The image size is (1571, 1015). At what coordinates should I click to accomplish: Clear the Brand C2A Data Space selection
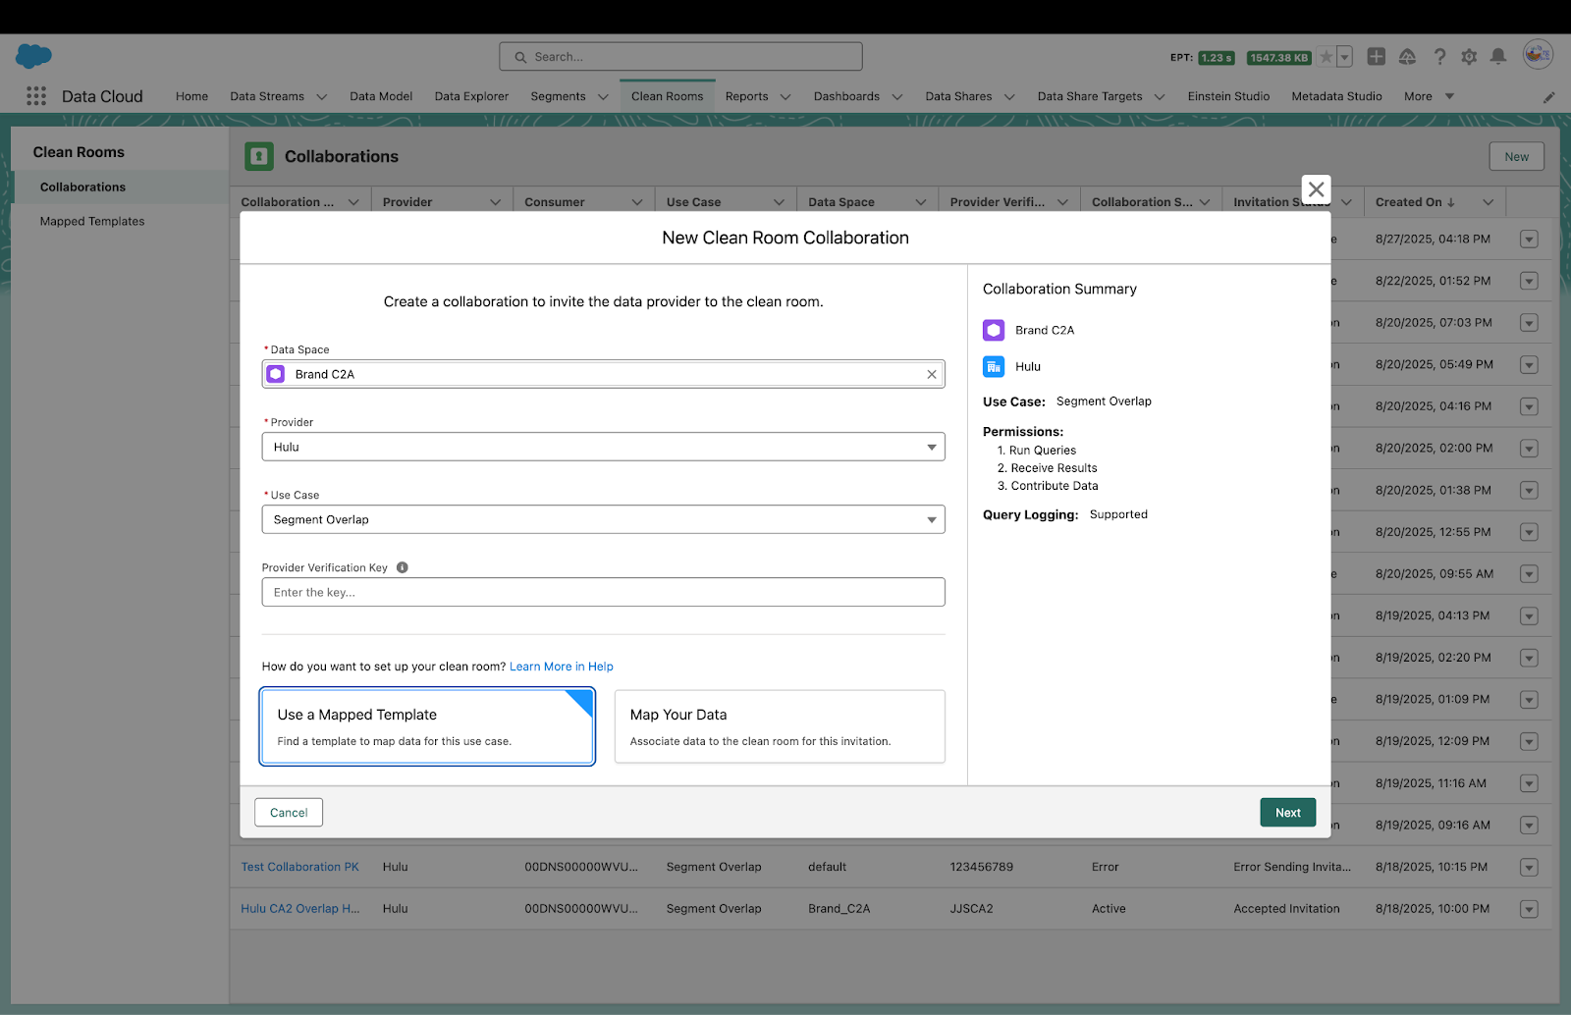pyautogui.click(x=932, y=374)
